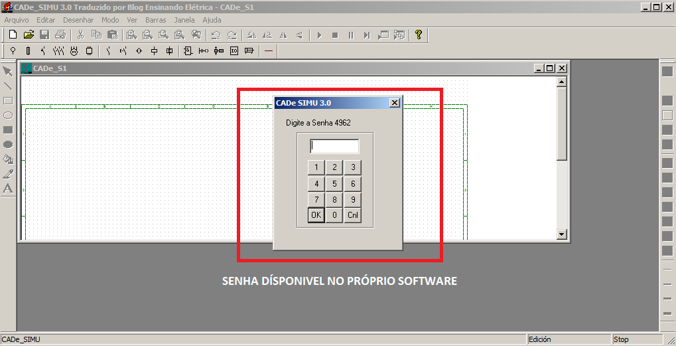Click keypad digit 3

pyautogui.click(x=353, y=167)
